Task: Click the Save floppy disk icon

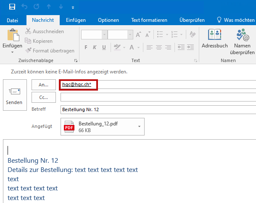Action: pyautogui.click(x=12, y=7)
